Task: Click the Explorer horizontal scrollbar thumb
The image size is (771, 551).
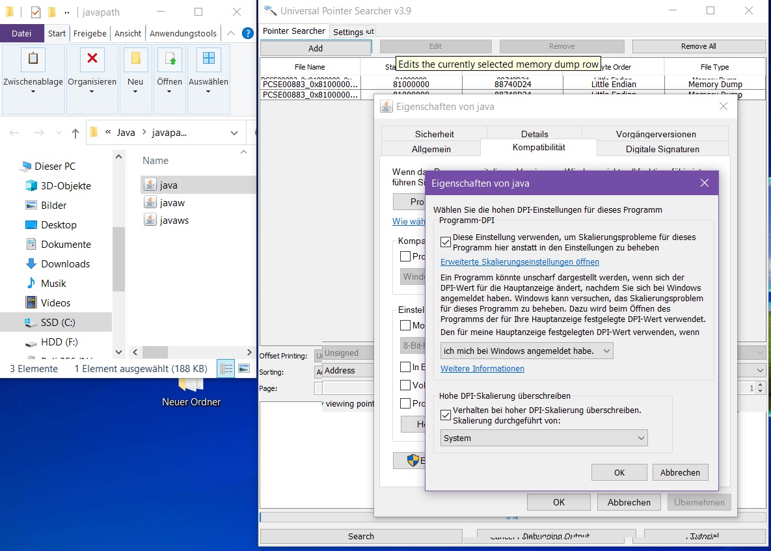Action: point(155,352)
